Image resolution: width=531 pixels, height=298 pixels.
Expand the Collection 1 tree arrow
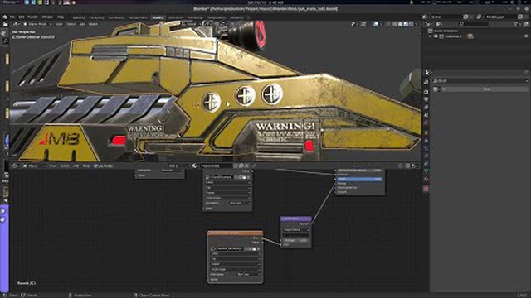(431, 36)
